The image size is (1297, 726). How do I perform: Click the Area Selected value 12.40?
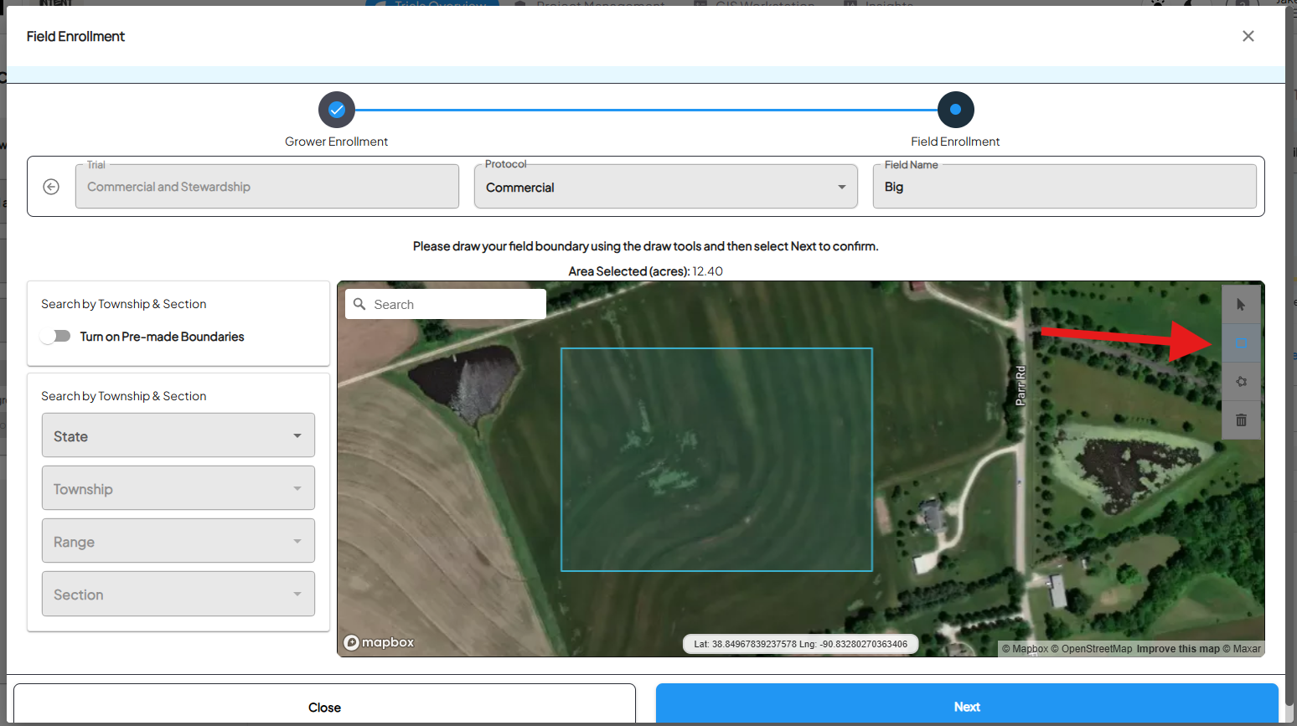[x=707, y=271]
